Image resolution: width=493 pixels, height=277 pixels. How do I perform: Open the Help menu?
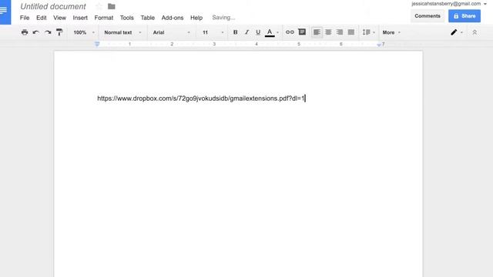196,18
